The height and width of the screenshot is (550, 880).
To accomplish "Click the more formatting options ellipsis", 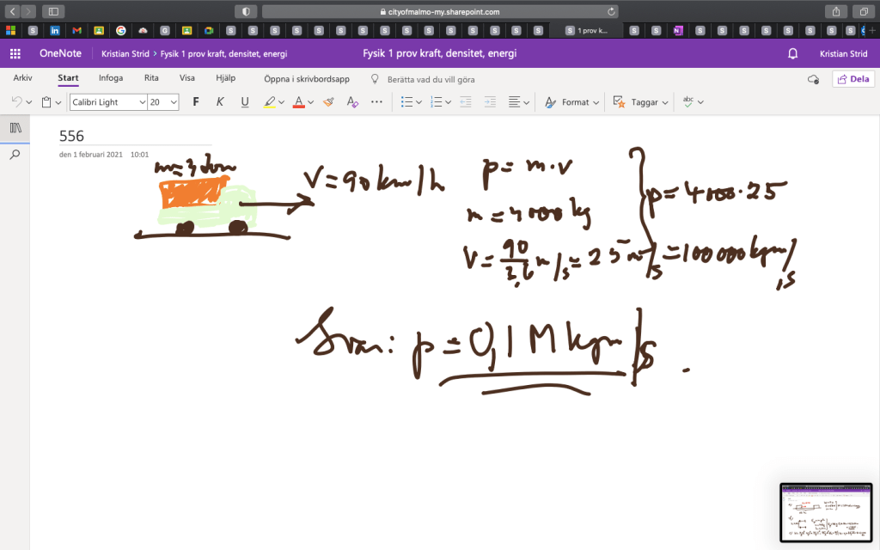I will point(376,101).
